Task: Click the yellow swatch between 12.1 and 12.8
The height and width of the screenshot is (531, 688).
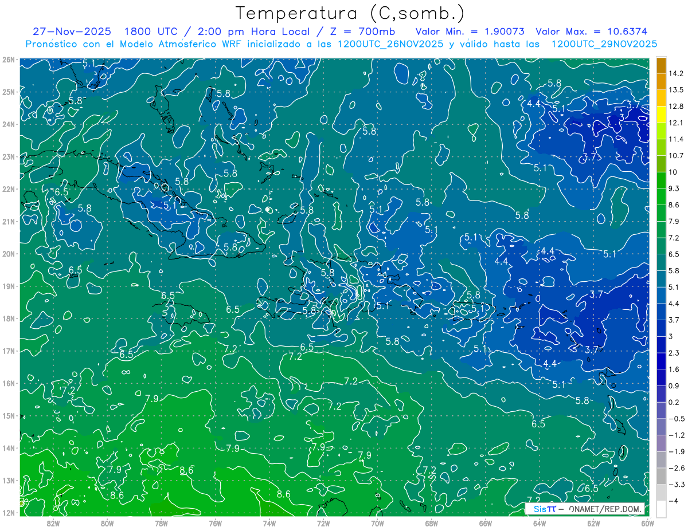Action: (x=661, y=115)
